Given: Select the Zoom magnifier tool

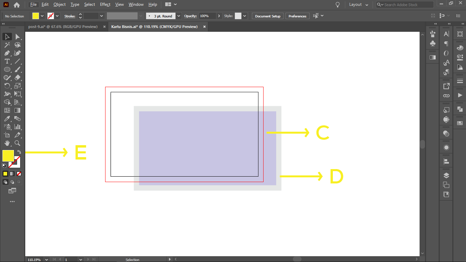Looking at the screenshot, I should pyautogui.click(x=18, y=143).
